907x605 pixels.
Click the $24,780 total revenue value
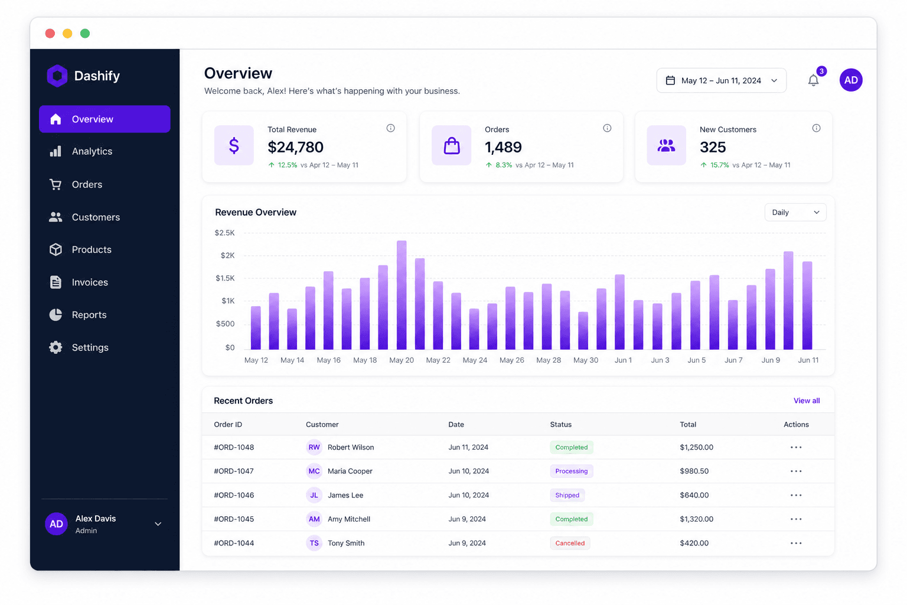coord(295,147)
